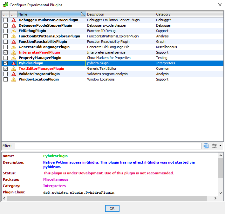The image size is (225, 214).
Task: Uncheck the InterpreterPanelPlugin checkbox
Action: point(6,52)
